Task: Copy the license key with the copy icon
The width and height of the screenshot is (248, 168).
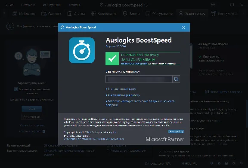Action: [176, 79]
